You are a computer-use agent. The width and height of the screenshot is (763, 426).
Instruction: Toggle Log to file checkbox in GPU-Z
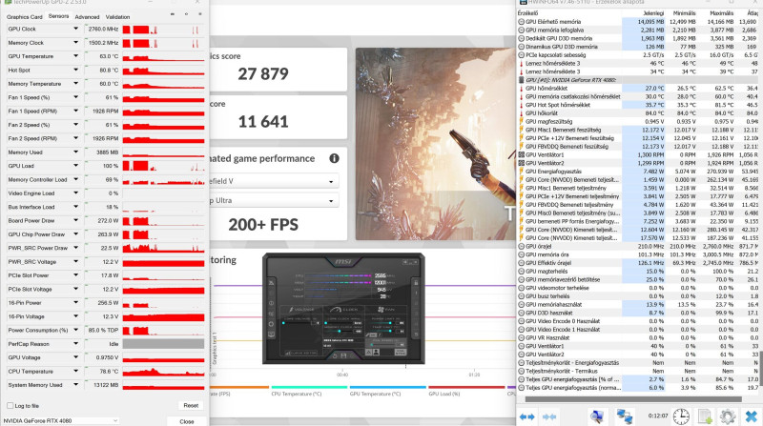10,406
